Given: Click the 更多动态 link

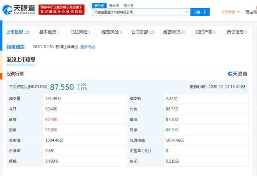Looking at the screenshot, I should (x=88, y=47).
